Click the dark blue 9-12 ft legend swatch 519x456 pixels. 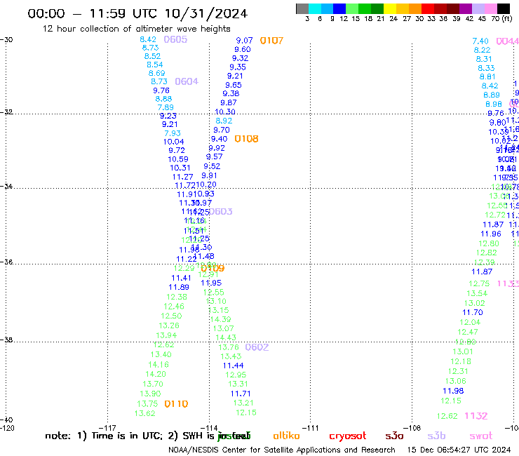[339, 8]
